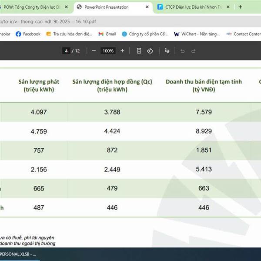Click the redo arrow in PDF toolbar
261x261 pixels.
(x=195, y=51)
